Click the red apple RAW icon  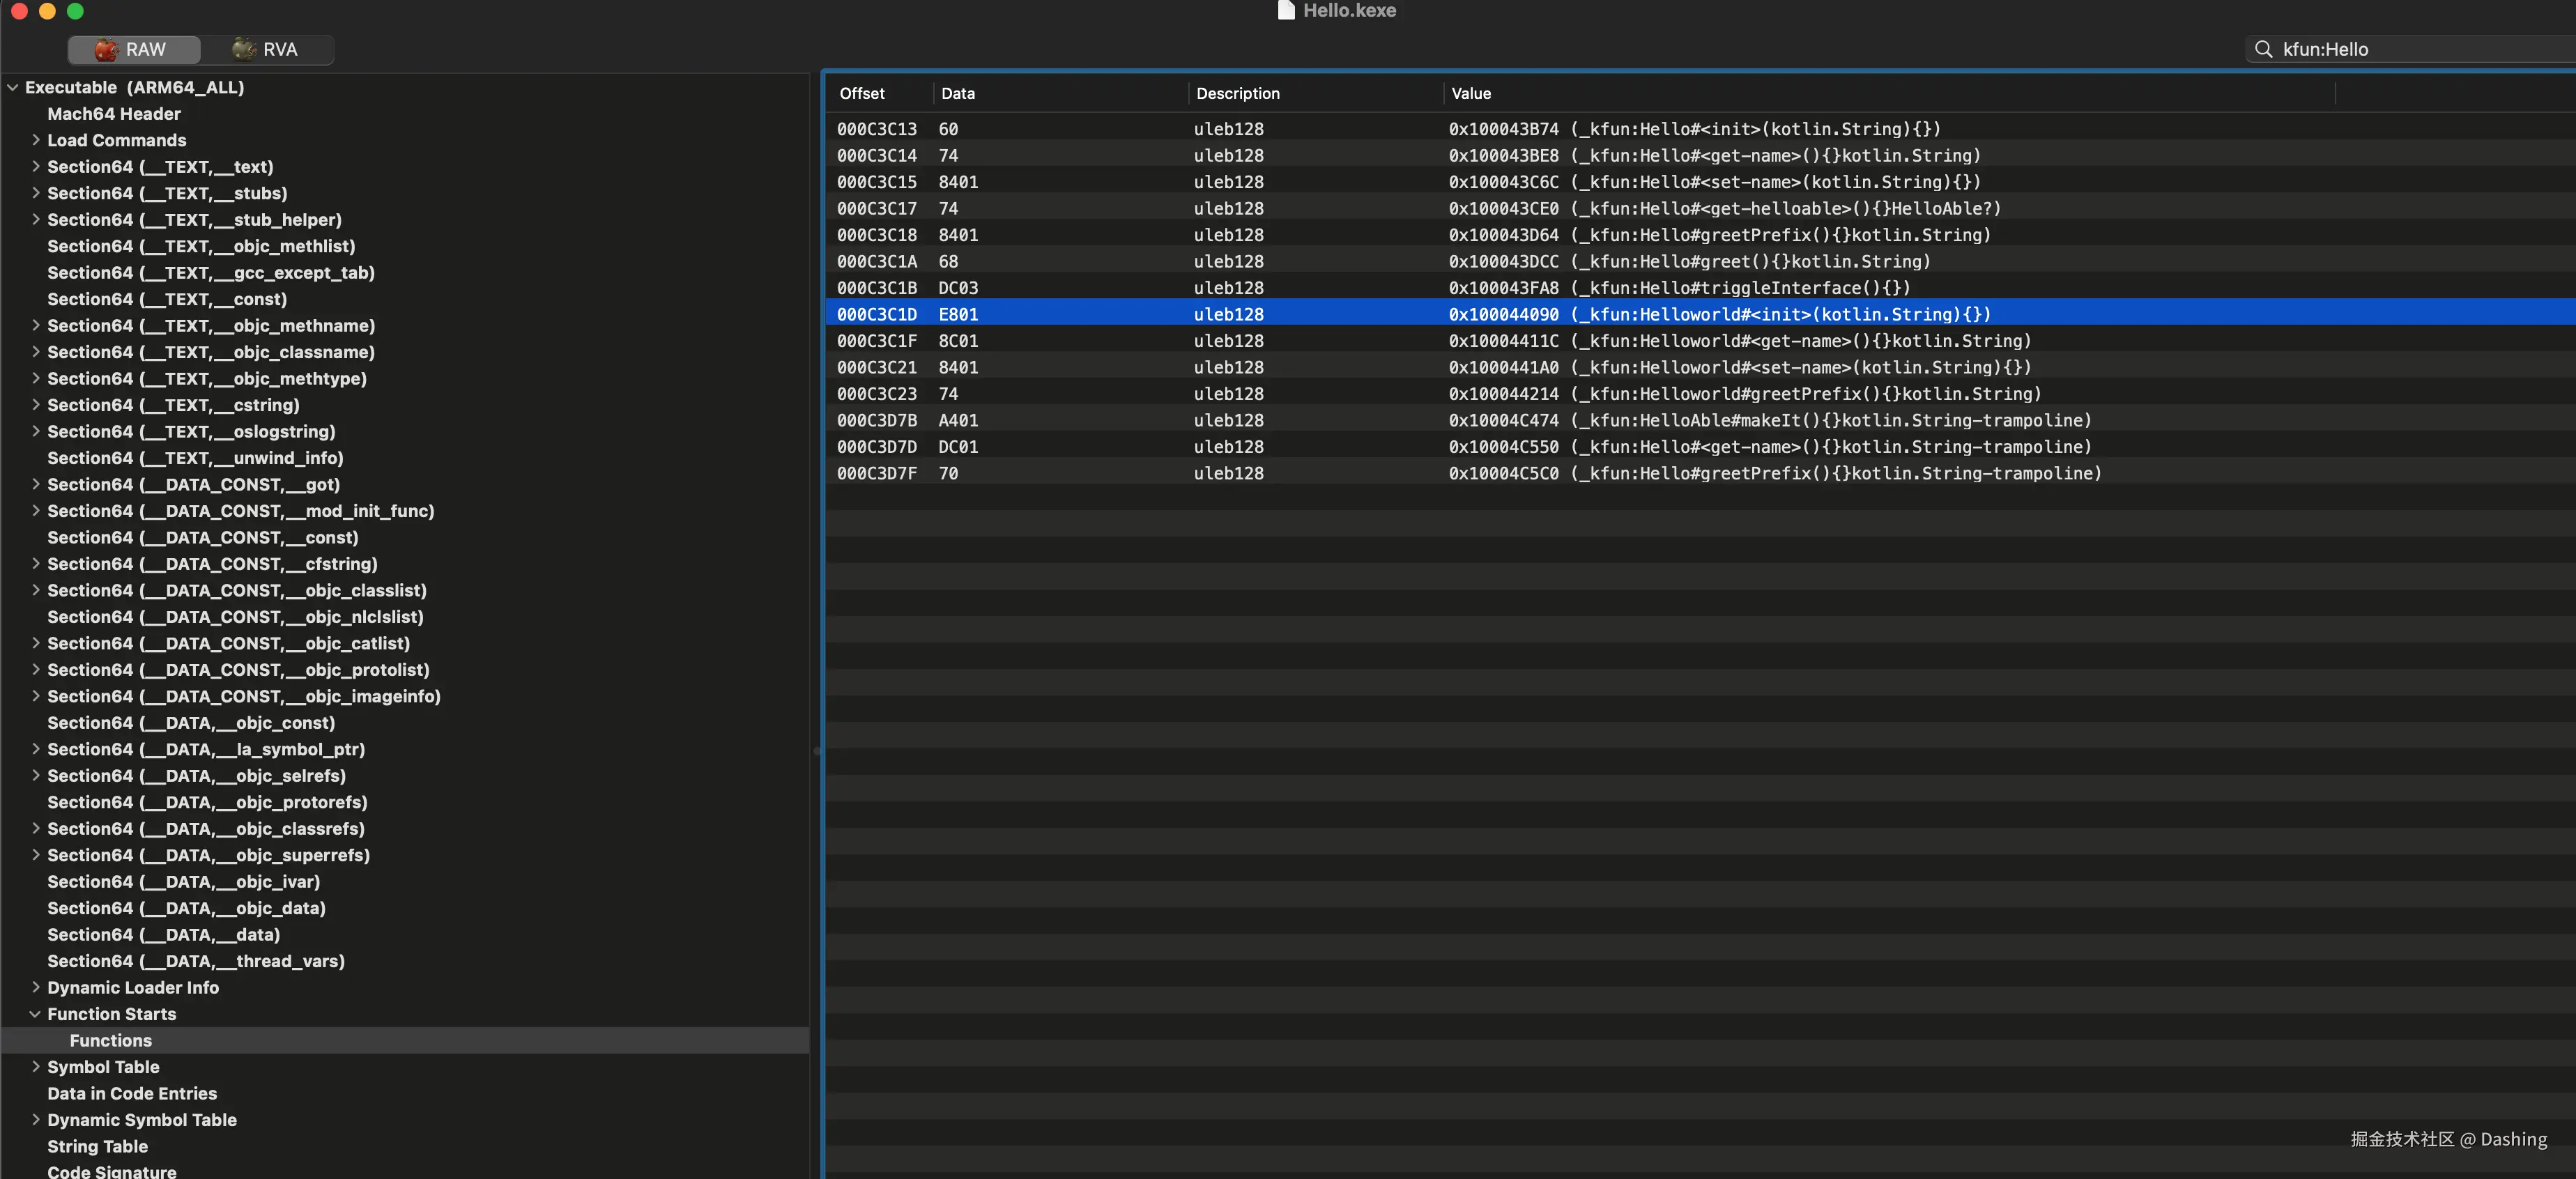click(x=106, y=49)
